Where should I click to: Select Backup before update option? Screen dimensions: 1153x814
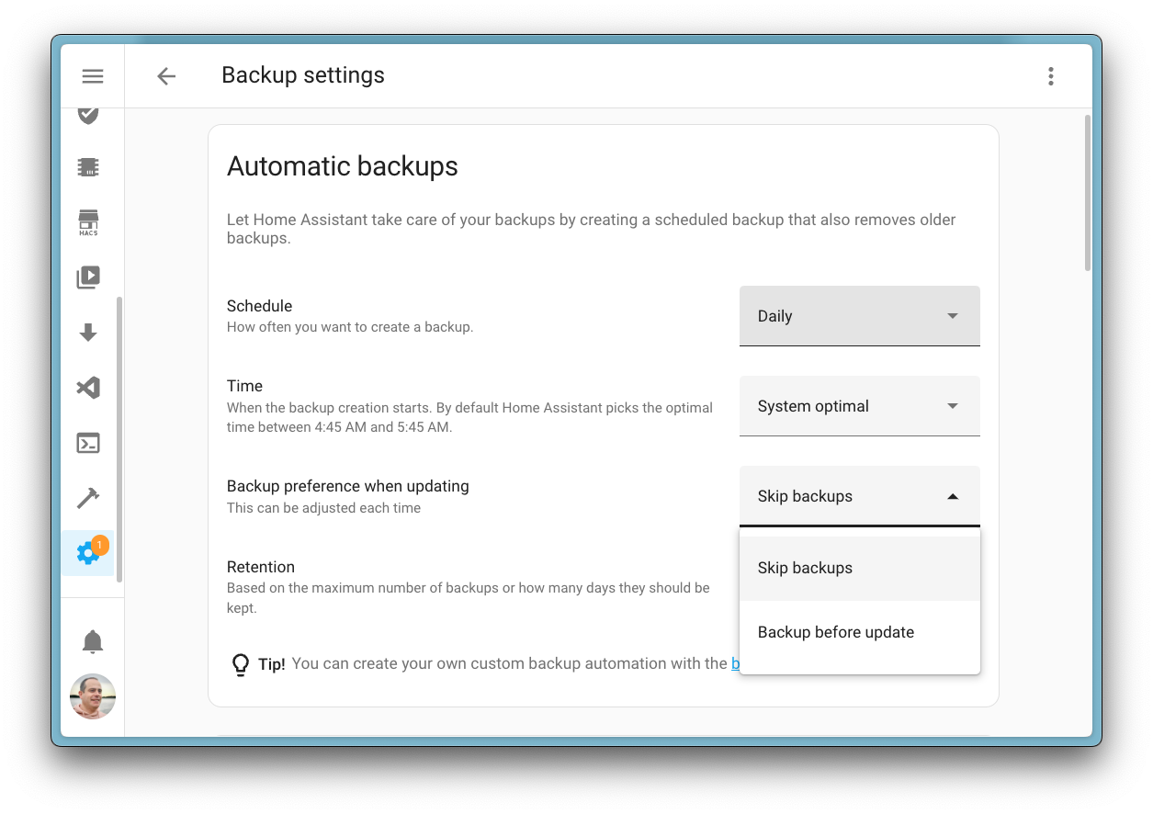click(835, 632)
